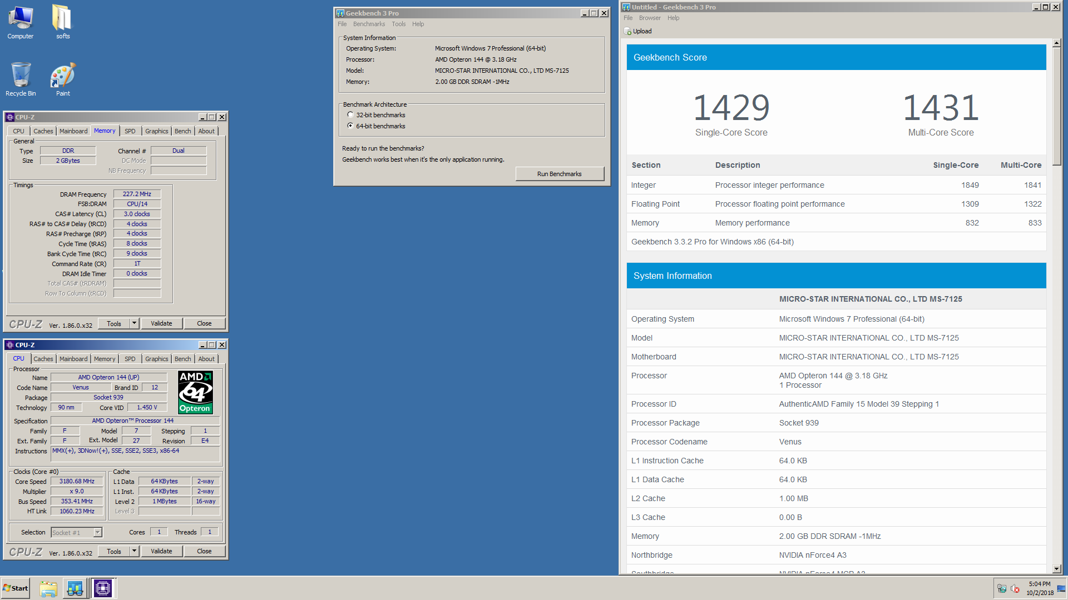Click the Core Speed 3180.68 MHz field
This screenshot has width=1068, height=600.
click(x=77, y=481)
